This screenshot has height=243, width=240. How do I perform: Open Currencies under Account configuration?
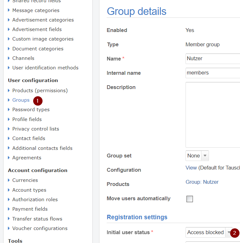point(25,180)
